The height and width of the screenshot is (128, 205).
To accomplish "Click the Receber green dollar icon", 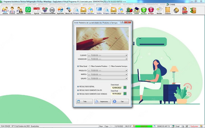I will [144, 10].
